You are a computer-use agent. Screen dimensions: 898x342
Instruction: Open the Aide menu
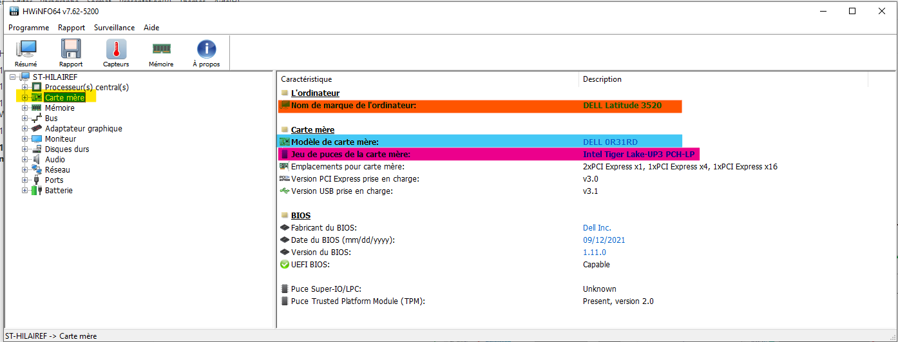point(151,28)
